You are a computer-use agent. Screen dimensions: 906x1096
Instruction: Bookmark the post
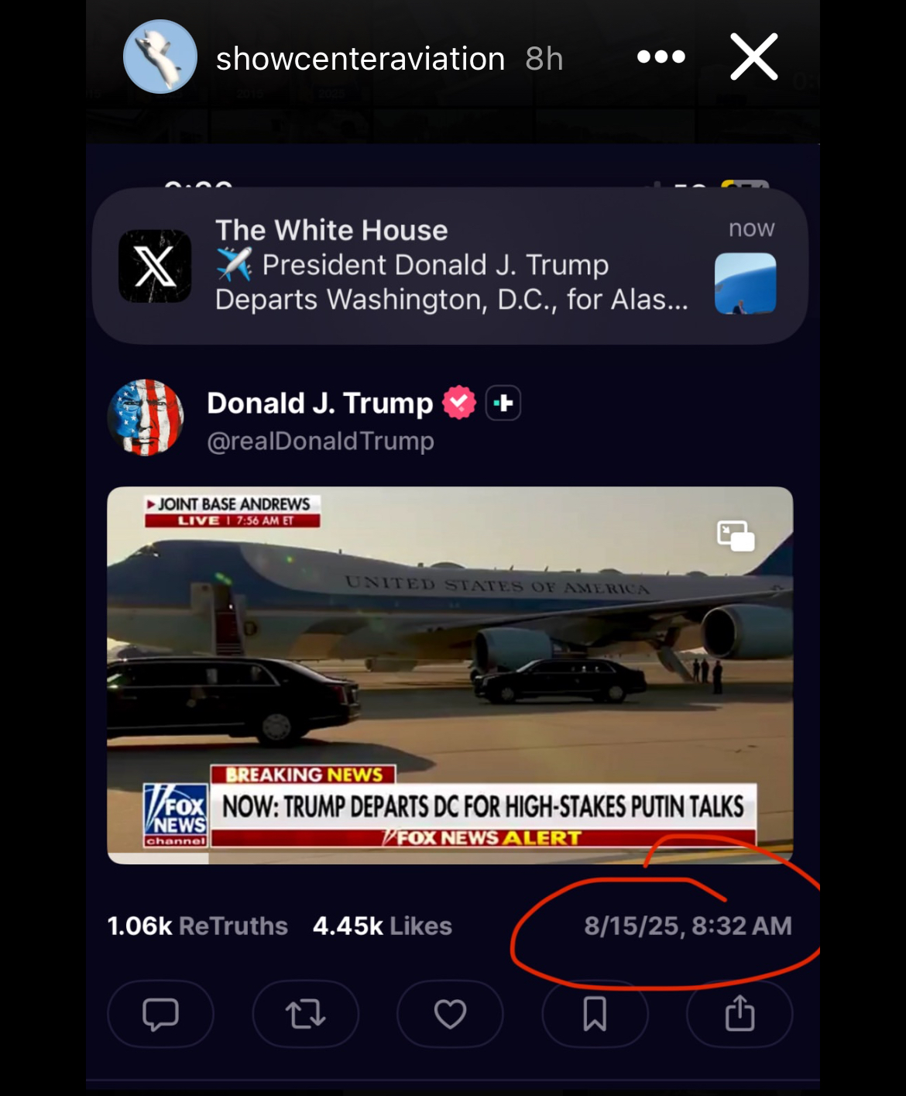[x=595, y=1014]
